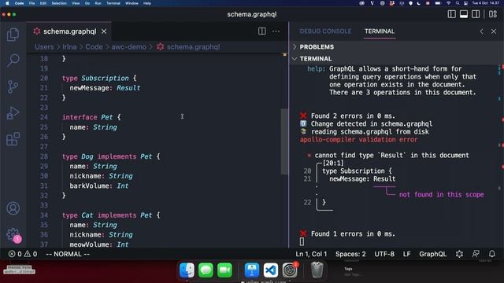Open the Apple menu
The width and height of the screenshot is (504, 283).
tap(7, 3)
